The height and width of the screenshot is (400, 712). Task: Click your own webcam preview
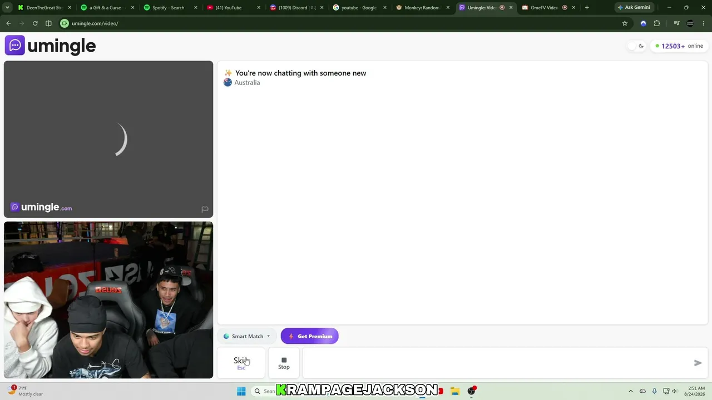tap(108, 300)
